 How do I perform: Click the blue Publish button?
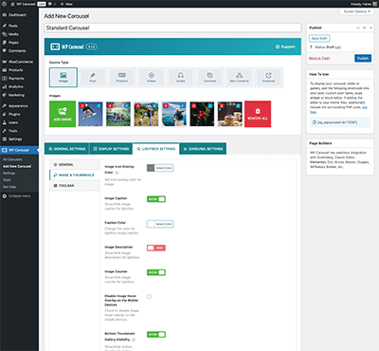pos(363,58)
